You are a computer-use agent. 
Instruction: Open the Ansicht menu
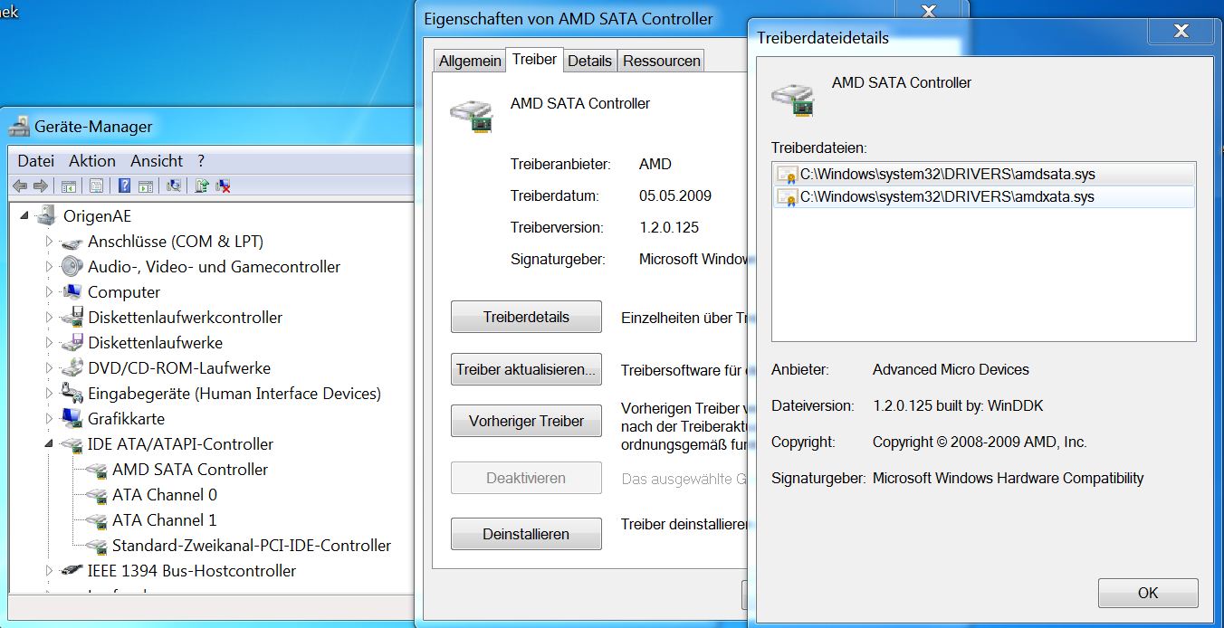click(157, 161)
